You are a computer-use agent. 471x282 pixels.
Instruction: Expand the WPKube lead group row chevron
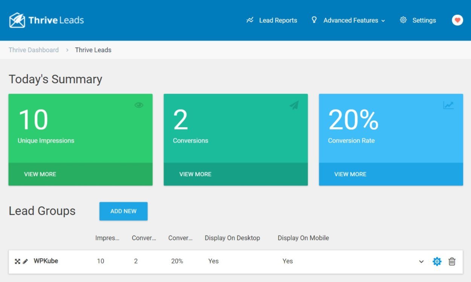(x=421, y=262)
